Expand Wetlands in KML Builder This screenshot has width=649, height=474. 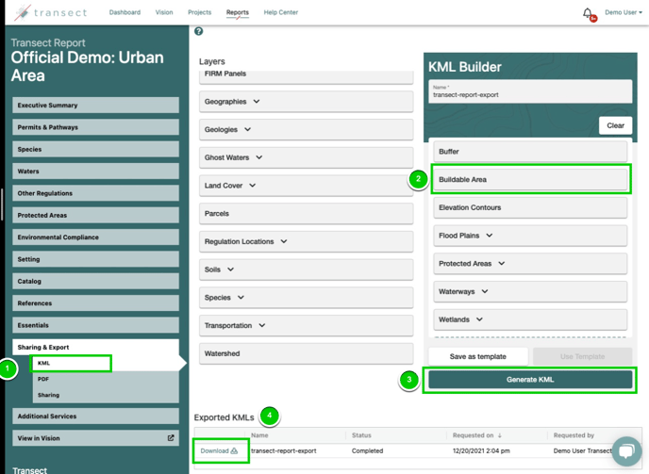pyautogui.click(x=479, y=319)
